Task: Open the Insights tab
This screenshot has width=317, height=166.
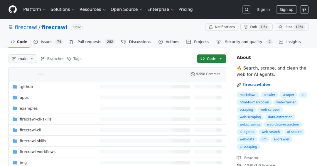Action: [290, 42]
